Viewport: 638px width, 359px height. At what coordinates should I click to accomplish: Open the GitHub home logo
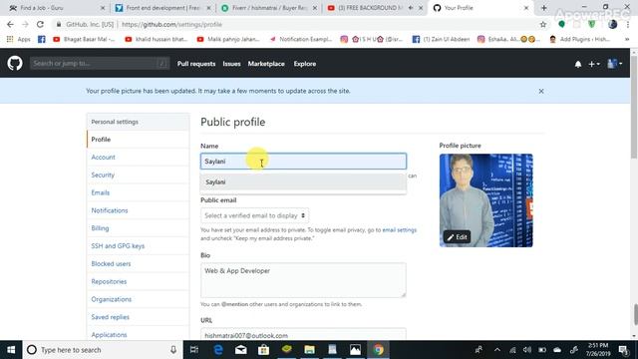click(x=15, y=64)
